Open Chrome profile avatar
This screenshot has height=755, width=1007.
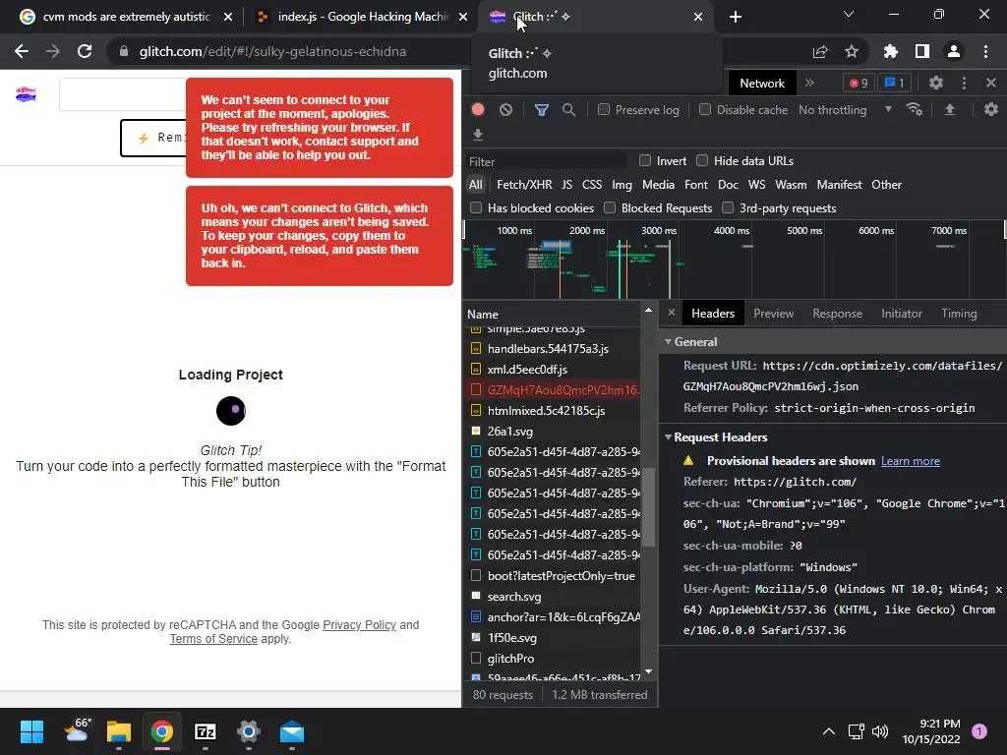tap(954, 51)
